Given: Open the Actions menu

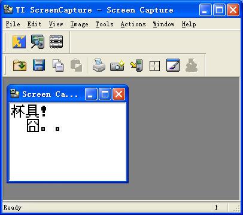Looking at the screenshot, I should click(133, 24).
